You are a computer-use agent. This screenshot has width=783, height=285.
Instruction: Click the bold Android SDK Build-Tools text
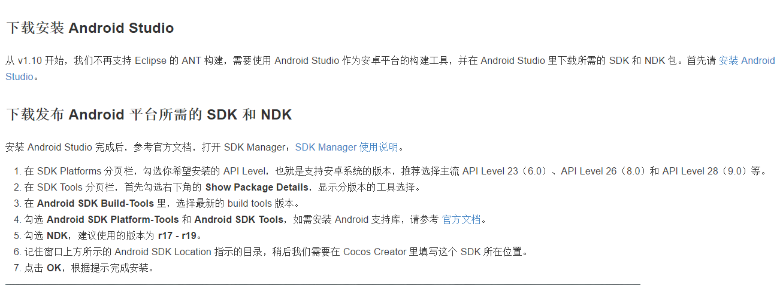click(100, 203)
